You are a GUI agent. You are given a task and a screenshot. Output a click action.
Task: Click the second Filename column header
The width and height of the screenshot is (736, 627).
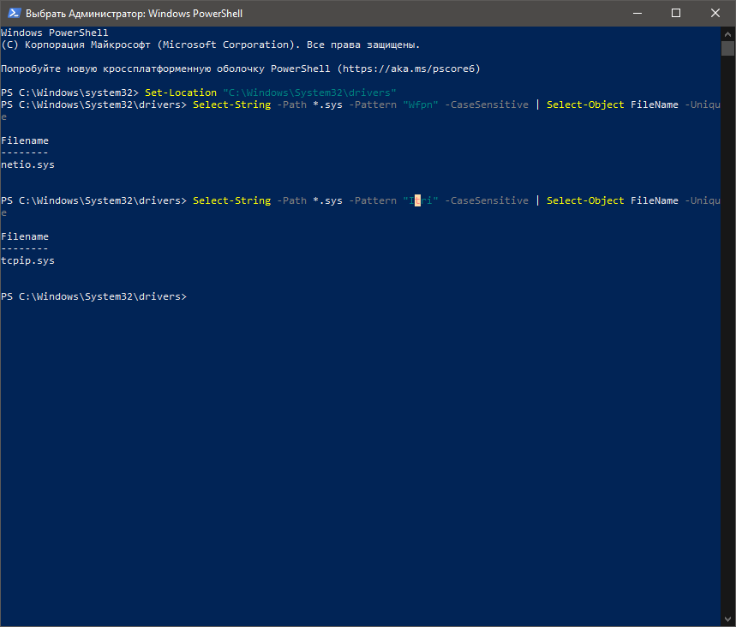coord(25,236)
